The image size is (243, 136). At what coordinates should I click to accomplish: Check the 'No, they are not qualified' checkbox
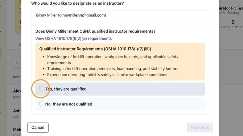(x=41, y=104)
